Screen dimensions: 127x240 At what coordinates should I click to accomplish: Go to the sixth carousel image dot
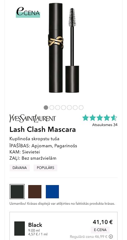[75, 107]
